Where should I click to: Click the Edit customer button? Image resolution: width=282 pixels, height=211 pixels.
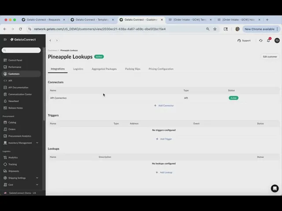[x=270, y=57]
